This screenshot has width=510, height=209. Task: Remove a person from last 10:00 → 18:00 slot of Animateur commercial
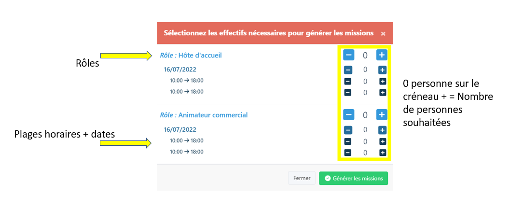pyautogui.click(x=347, y=153)
